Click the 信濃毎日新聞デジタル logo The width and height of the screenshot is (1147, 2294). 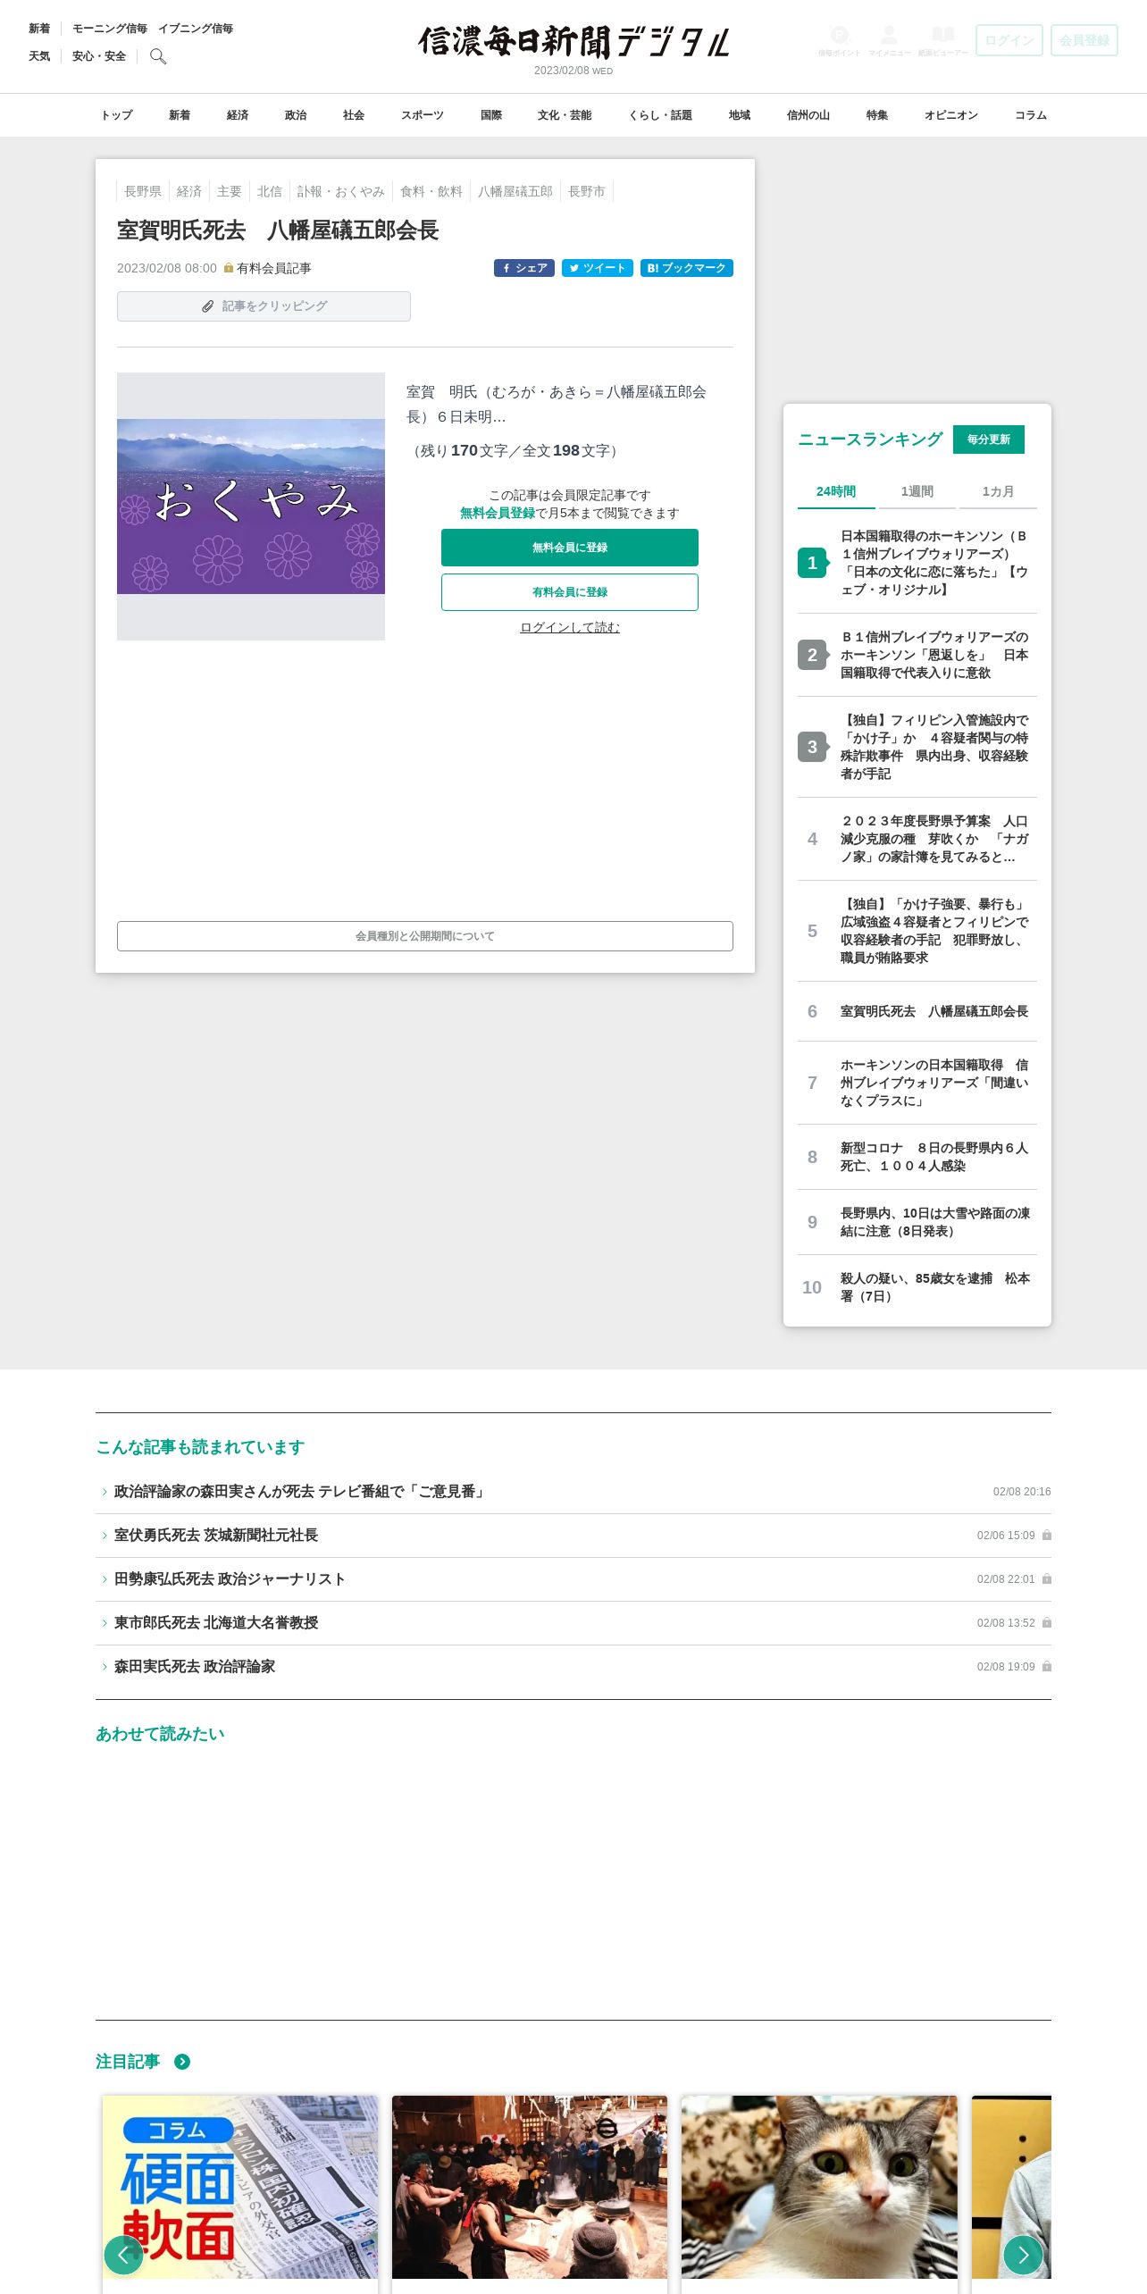(x=573, y=42)
